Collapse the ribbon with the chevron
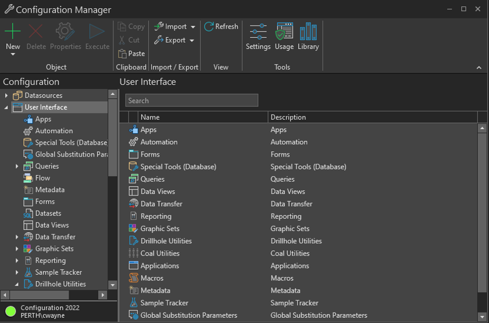The width and height of the screenshot is (489, 323). point(479,68)
